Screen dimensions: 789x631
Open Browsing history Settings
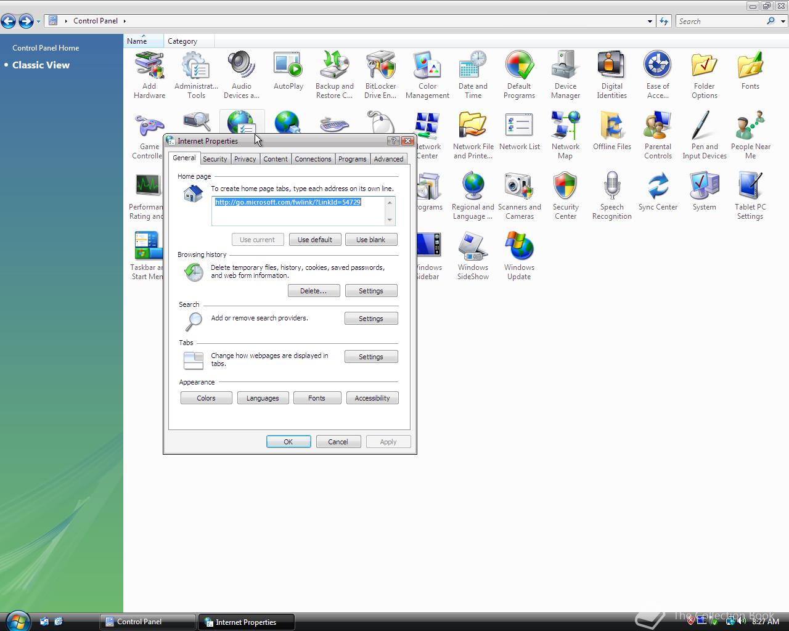(371, 291)
